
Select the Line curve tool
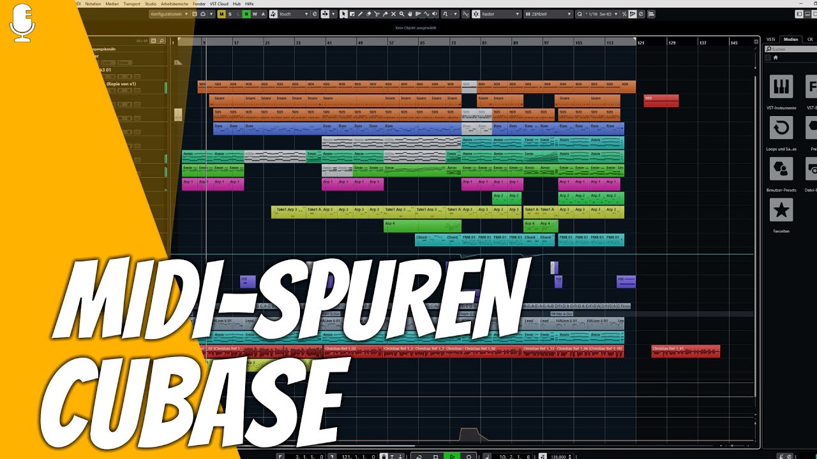pyautogui.click(x=426, y=14)
